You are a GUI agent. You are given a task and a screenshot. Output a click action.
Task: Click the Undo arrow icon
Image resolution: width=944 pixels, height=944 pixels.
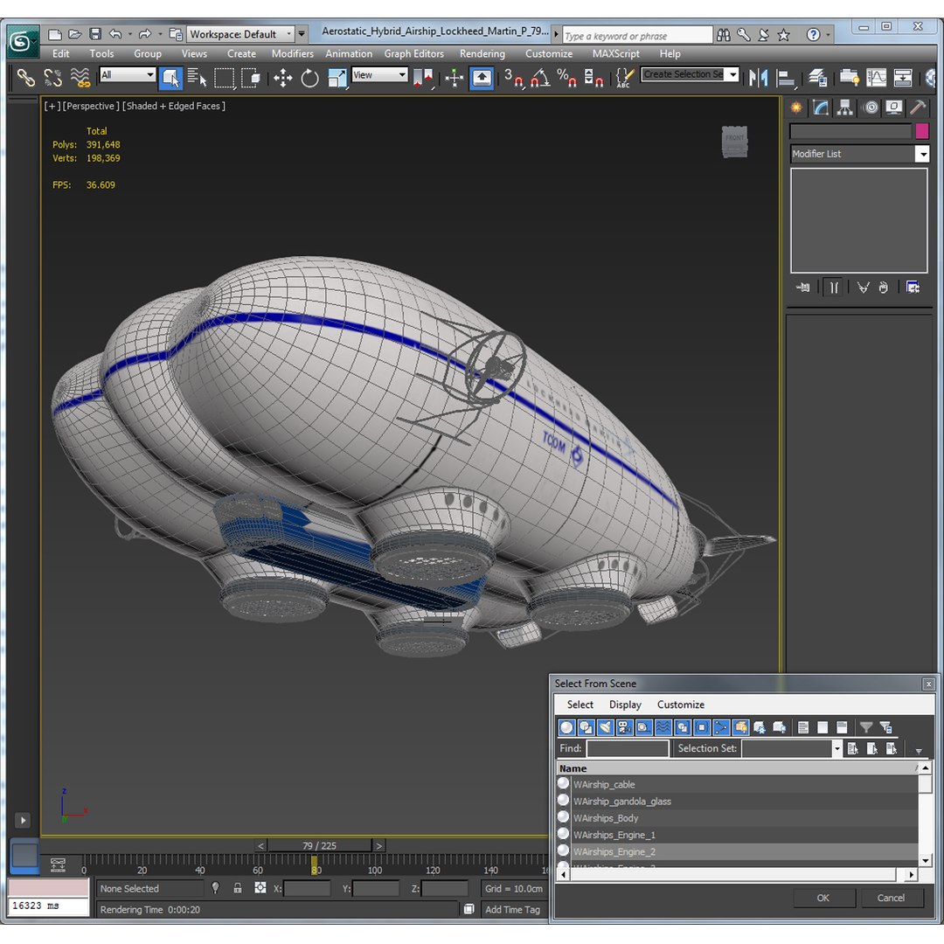pyautogui.click(x=115, y=34)
